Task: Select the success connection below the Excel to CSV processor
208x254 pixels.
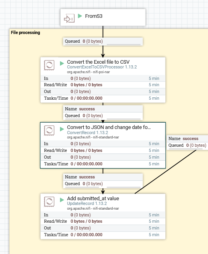Action: coord(103,112)
